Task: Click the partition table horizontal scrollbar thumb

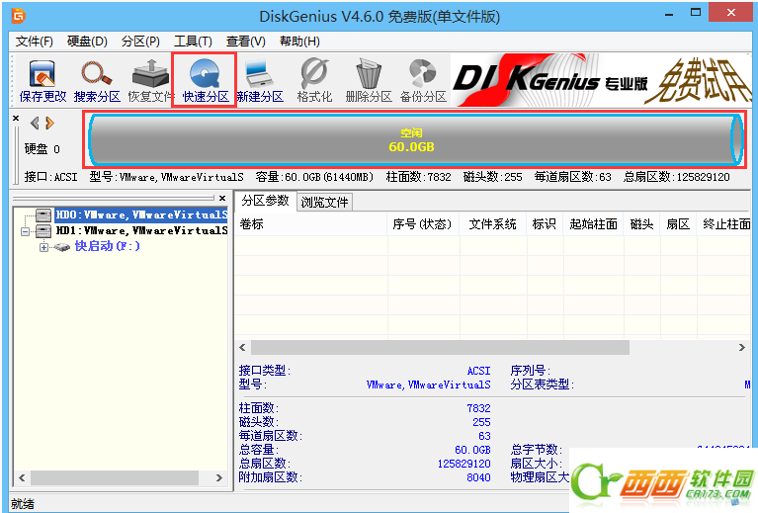Action: 440,348
